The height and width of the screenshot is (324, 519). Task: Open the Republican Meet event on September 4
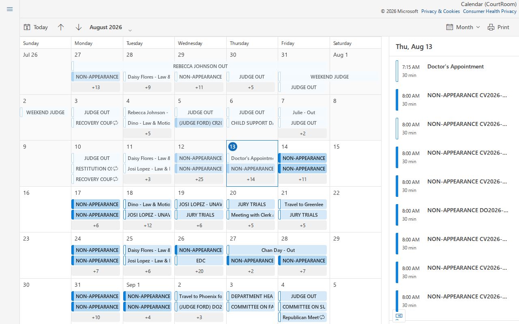302,317
